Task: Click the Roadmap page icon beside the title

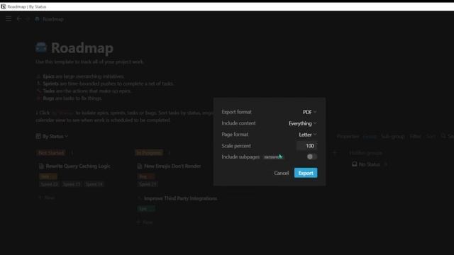Action: (x=41, y=47)
